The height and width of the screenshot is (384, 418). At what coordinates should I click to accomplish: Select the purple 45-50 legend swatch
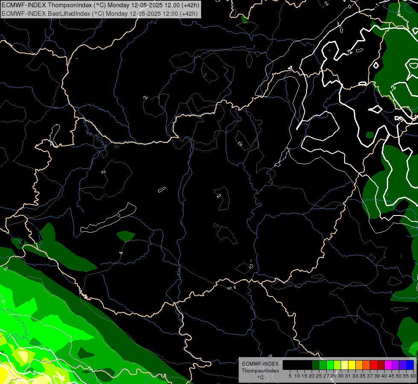pyautogui.click(x=395, y=365)
